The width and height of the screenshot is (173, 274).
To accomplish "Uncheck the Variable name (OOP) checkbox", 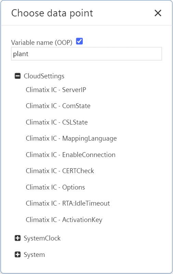I will click(x=79, y=41).
